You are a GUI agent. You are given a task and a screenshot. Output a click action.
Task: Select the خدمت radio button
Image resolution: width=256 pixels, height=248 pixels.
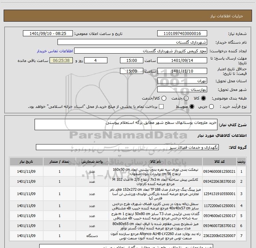186,98
